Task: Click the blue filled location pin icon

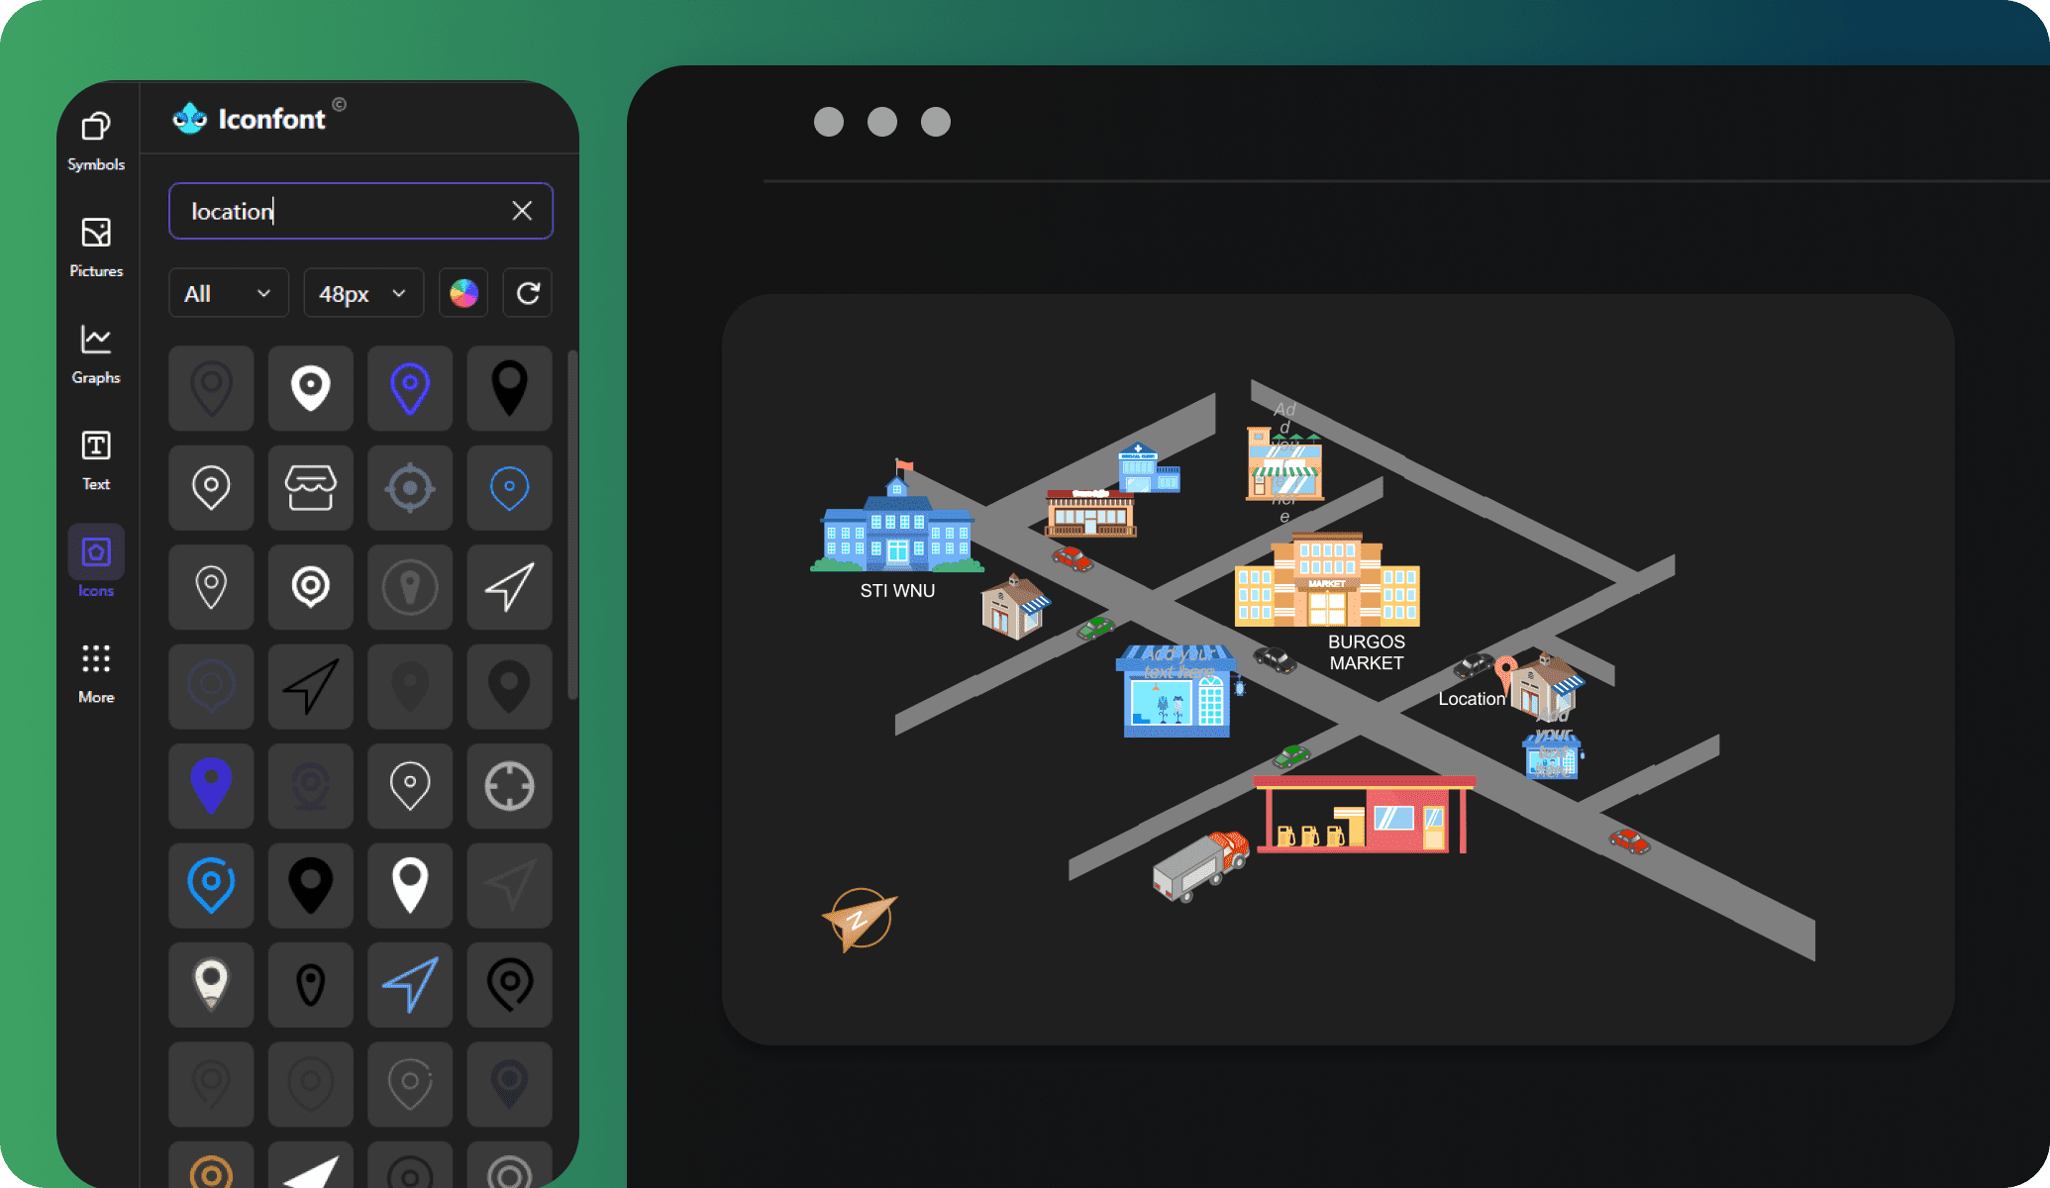Action: click(209, 783)
